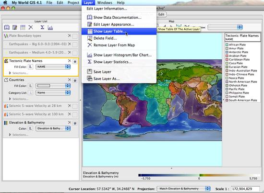This screenshot has height=193, width=264.
Task: Click the Scale input field
Action: (245, 189)
